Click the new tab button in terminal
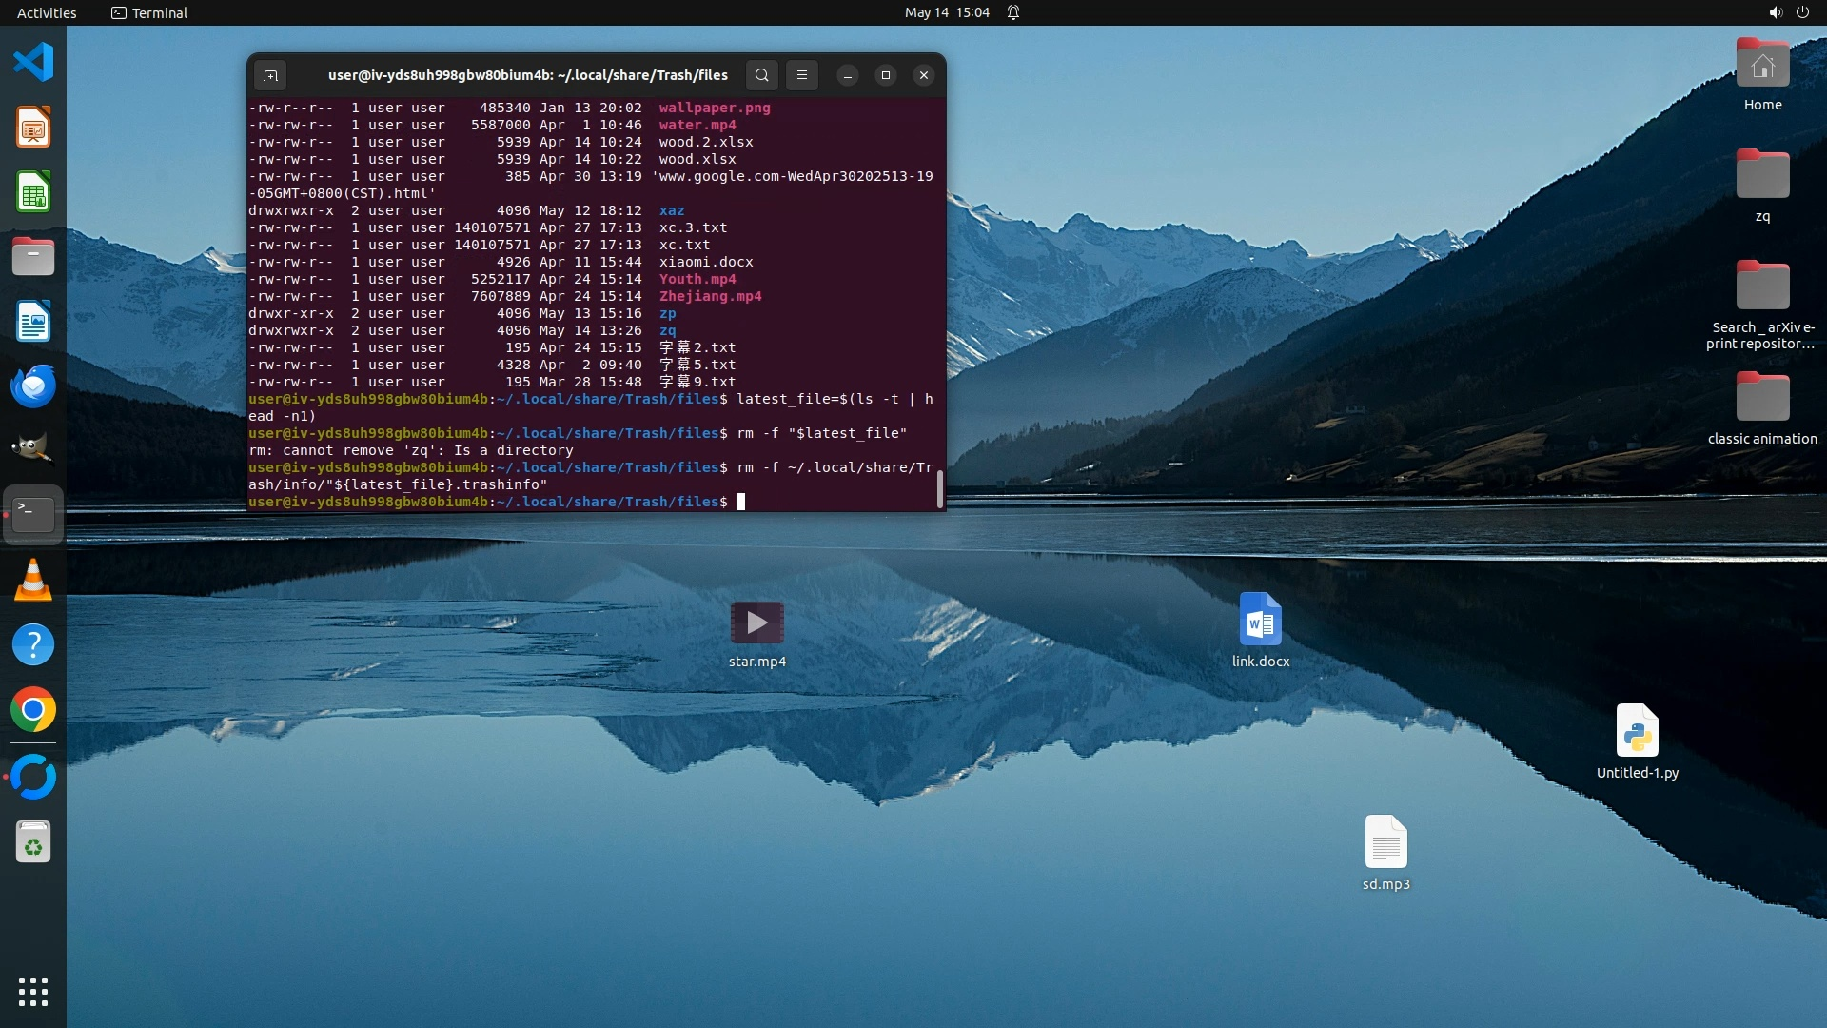Screen dimensions: 1827x1028 [270, 75]
